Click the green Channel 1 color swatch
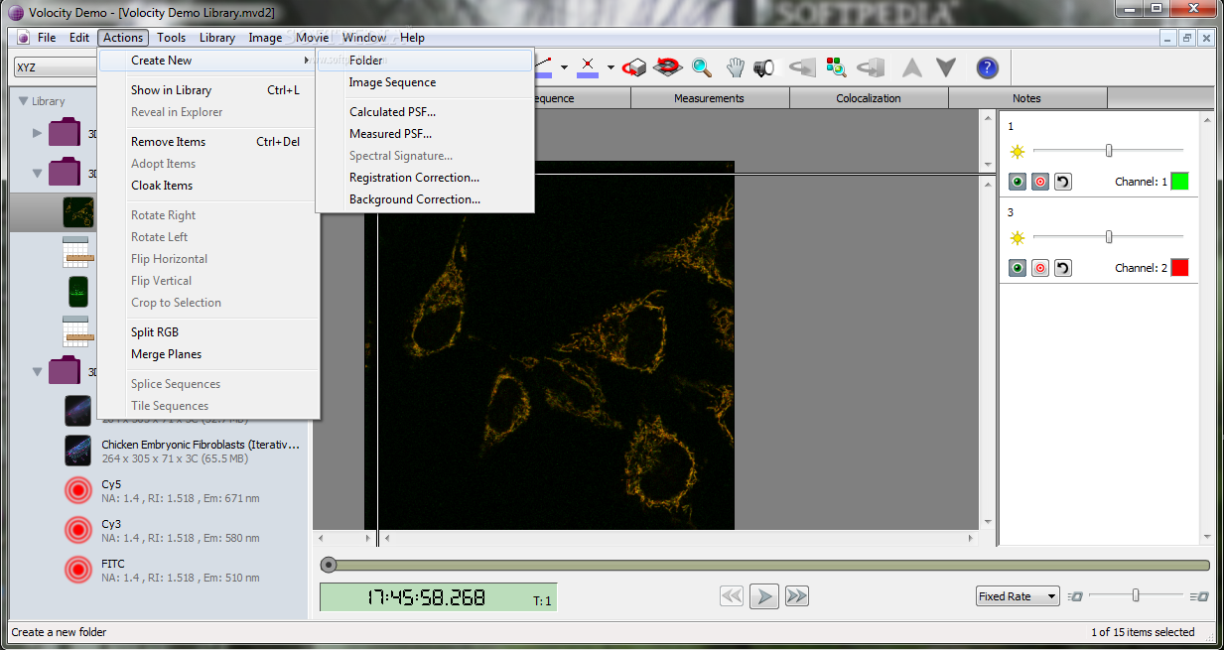Viewport: 1224px width, 650px height. coord(1179,182)
